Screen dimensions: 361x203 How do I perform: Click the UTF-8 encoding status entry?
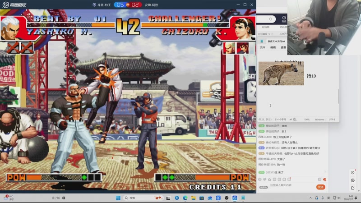pos(332,120)
